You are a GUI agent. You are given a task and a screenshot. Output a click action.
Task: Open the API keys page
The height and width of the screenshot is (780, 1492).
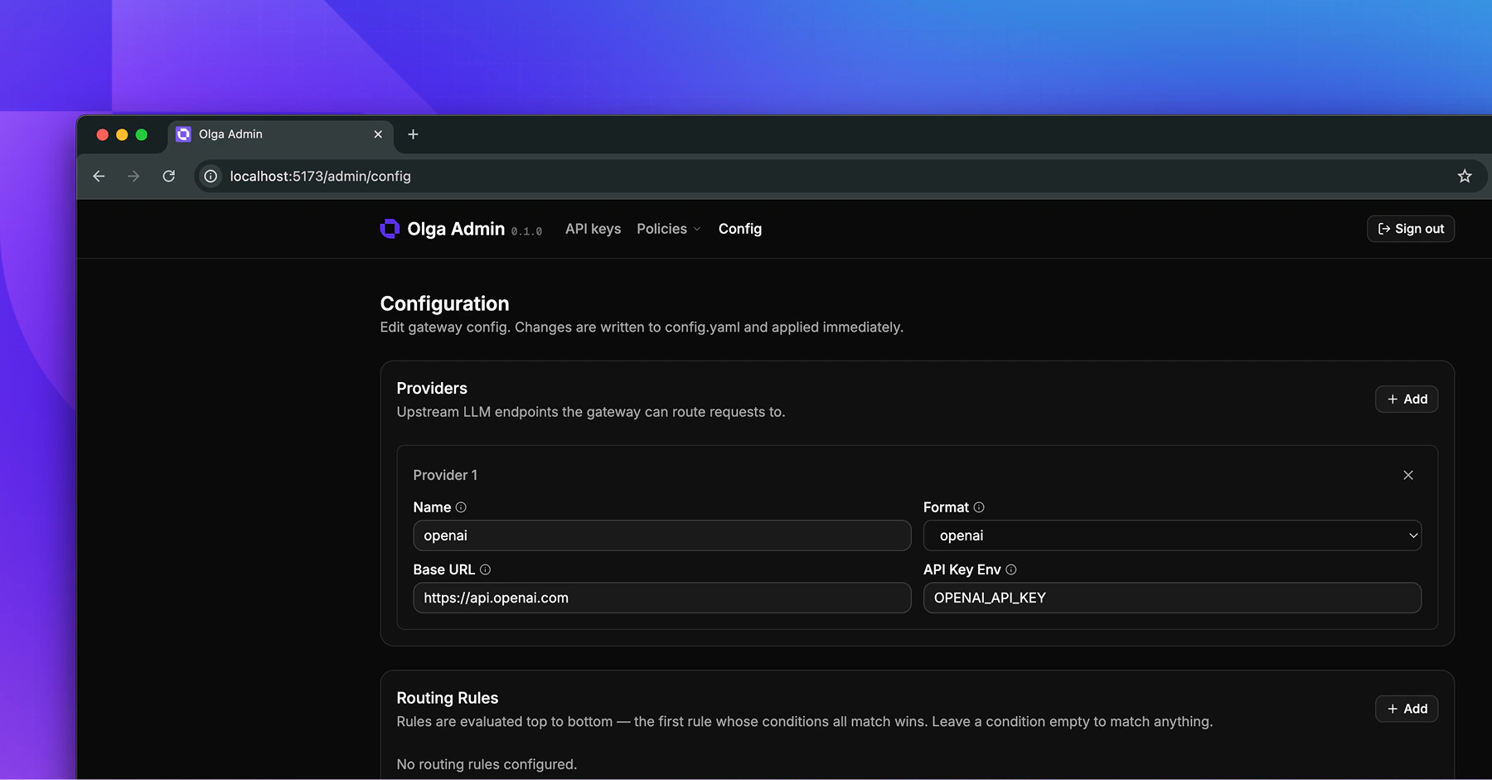(593, 229)
